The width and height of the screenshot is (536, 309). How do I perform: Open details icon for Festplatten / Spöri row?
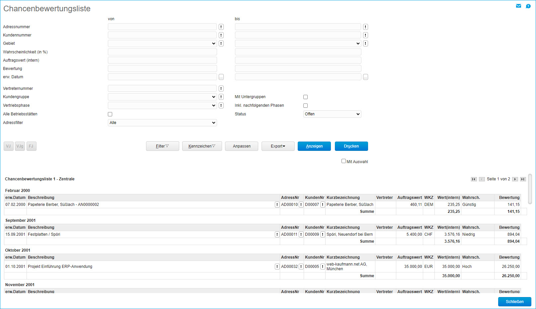point(277,234)
